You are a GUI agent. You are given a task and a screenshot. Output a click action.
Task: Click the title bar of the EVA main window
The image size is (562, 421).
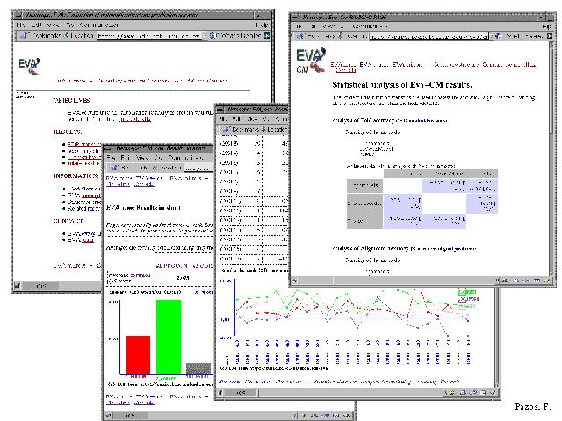pyautogui.click(x=139, y=15)
